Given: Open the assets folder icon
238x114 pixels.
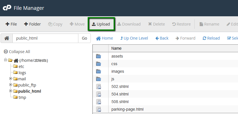Looking at the screenshot, I should tap(98, 56).
